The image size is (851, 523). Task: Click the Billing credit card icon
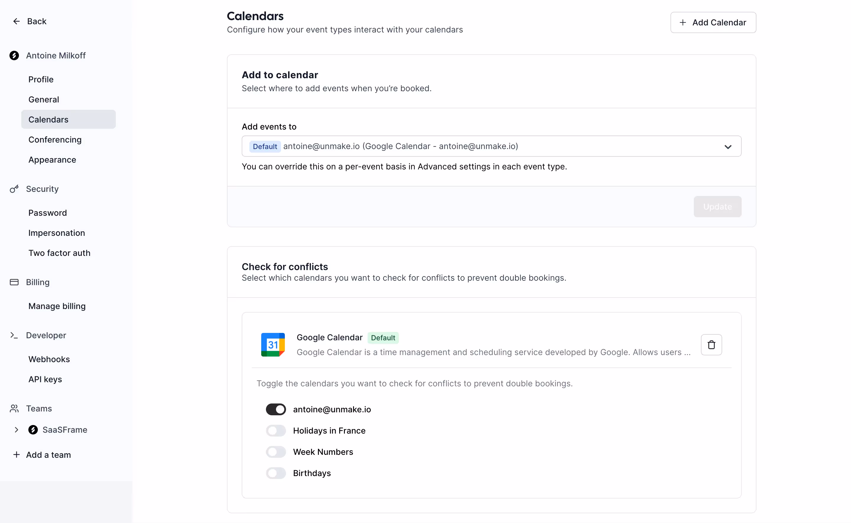(14, 282)
